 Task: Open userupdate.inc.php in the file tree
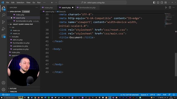coord(21,49)
